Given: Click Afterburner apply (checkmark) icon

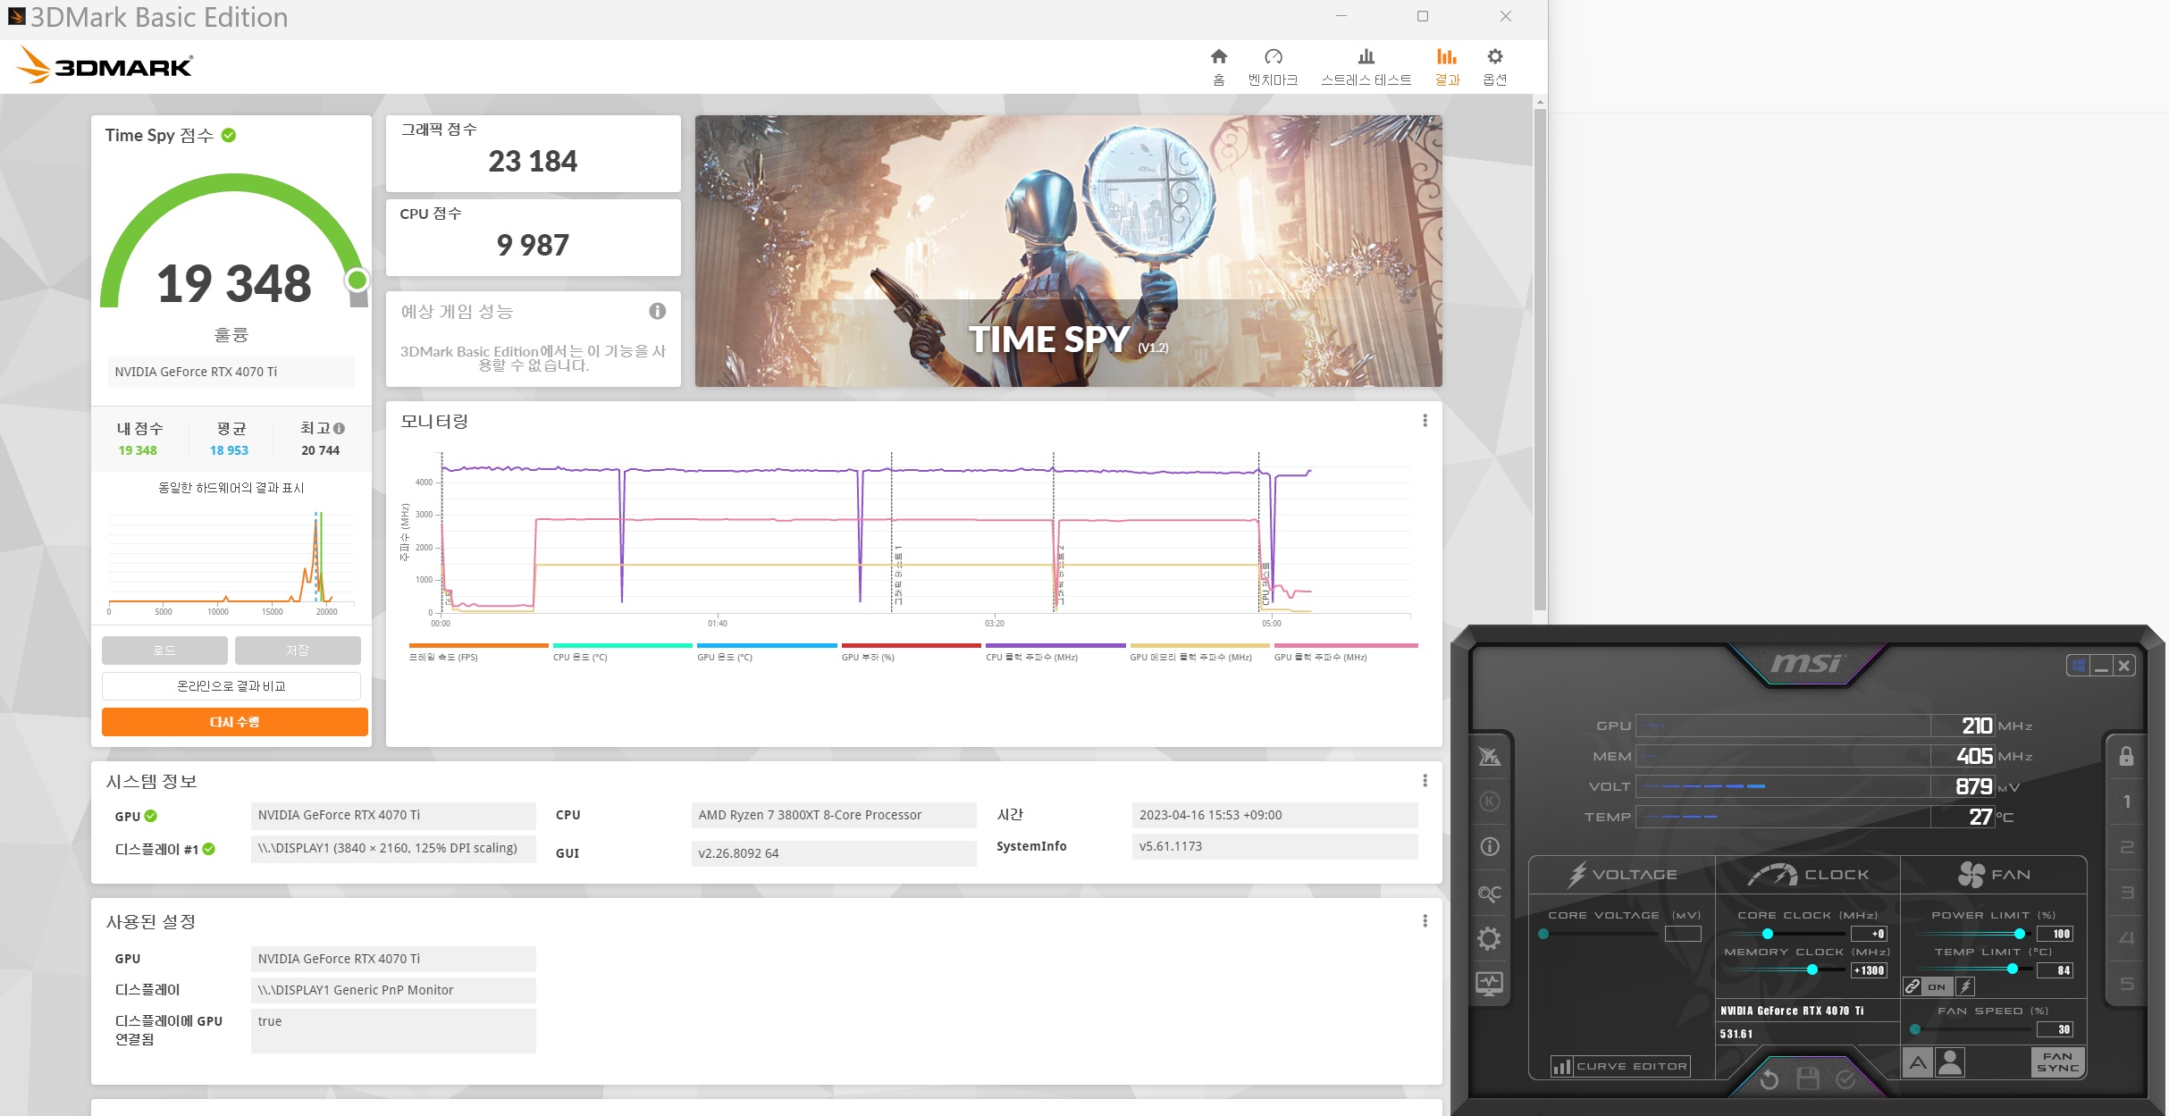Looking at the screenshot, I should [1845, 1080].
